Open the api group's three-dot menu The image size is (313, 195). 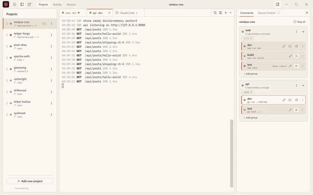click(x=297, y=86)
